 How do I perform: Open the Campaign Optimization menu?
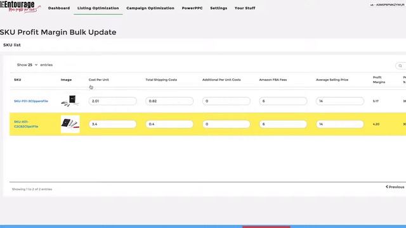pyautogui.click(x=150, y=8)
